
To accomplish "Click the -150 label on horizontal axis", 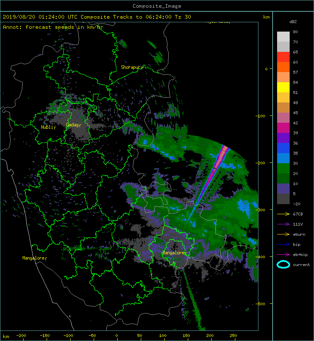I will pos(45,336).
